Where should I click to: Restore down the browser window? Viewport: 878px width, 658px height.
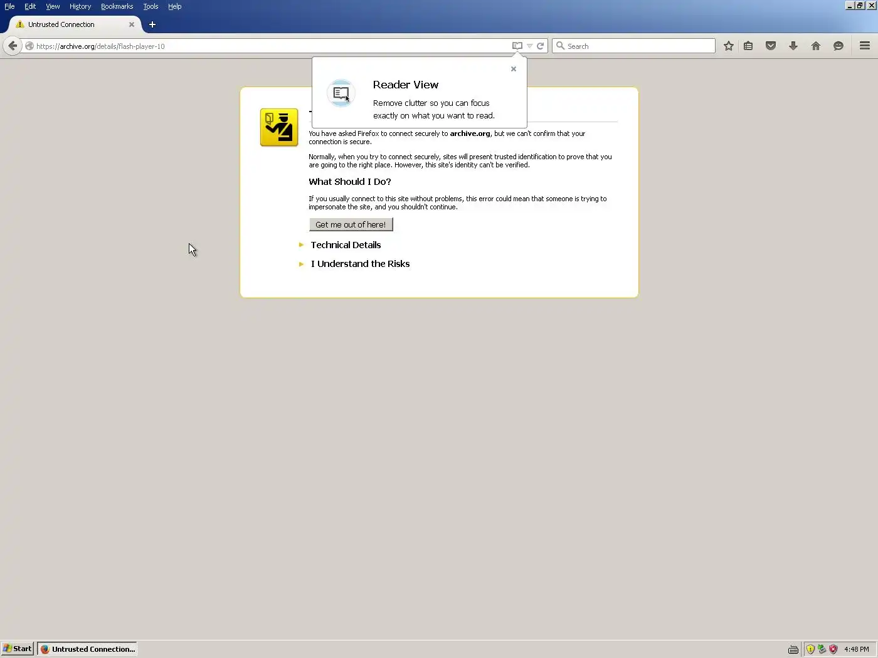(x=860, y=5)
